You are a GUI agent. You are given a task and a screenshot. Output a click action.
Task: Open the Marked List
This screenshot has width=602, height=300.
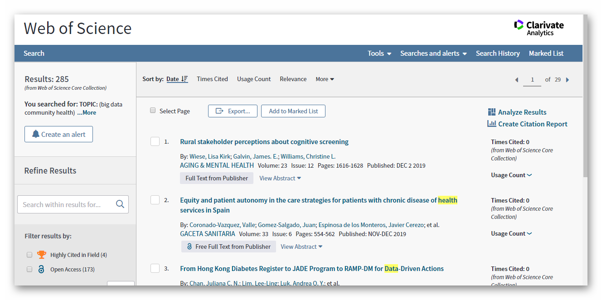[546, 53]
